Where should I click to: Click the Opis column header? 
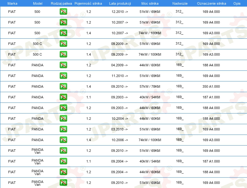pyautogui.click(x=237, y=3)
